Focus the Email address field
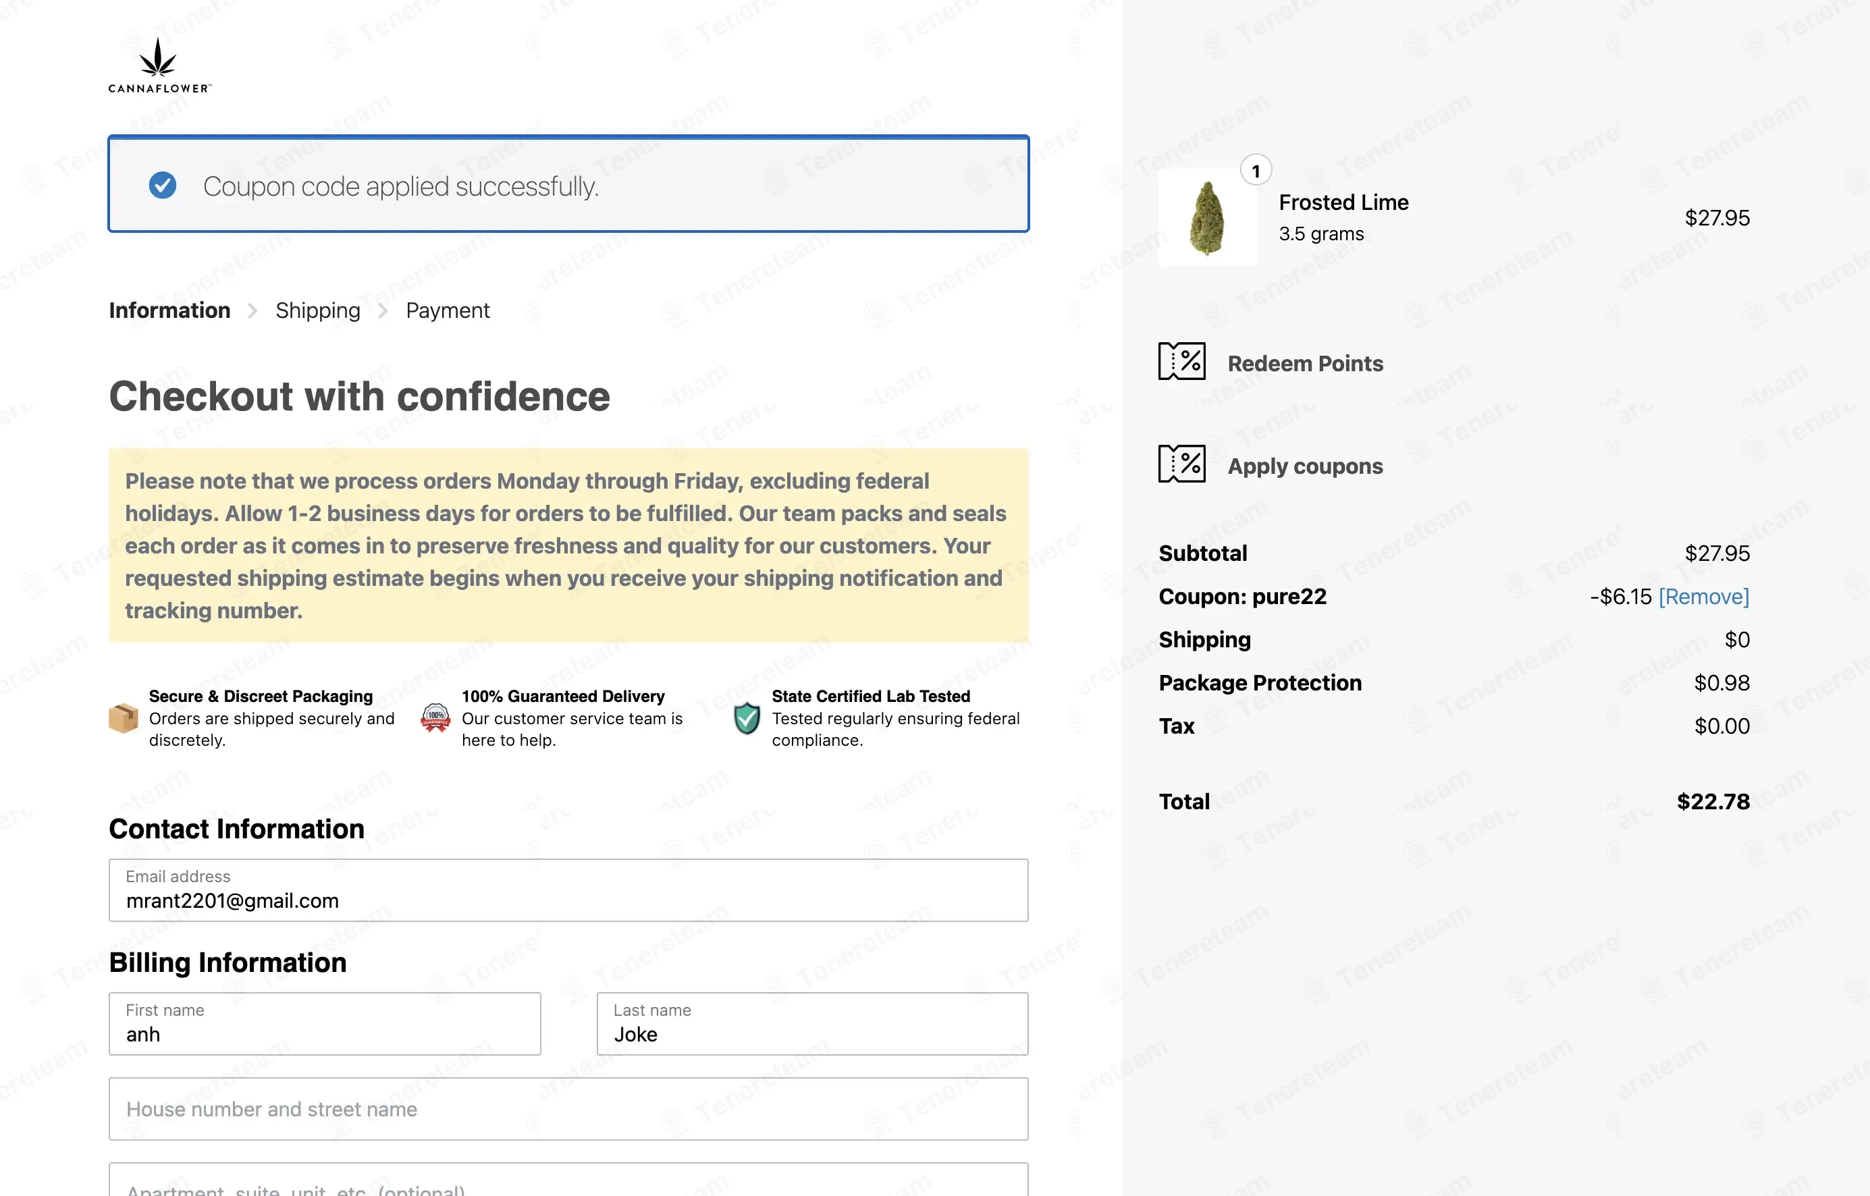 [x=568, y=890]
